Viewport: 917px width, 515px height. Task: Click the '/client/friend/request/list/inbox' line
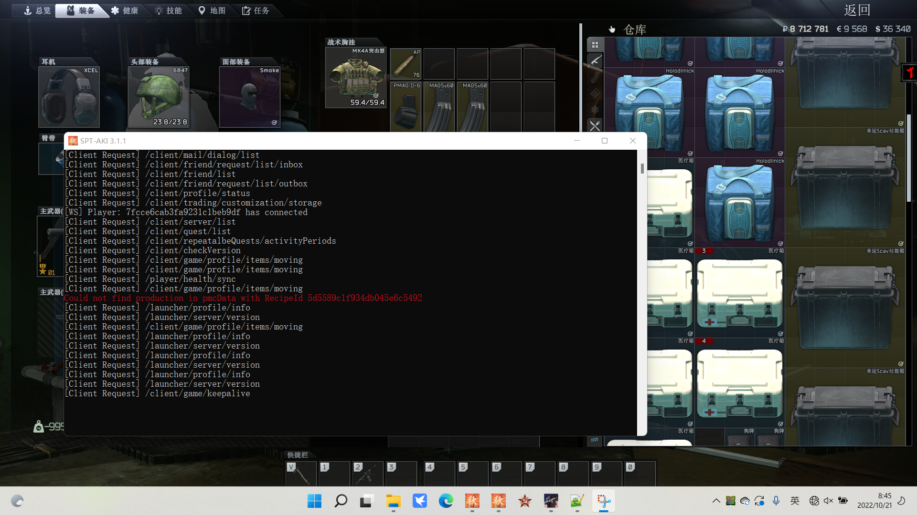tap(184, 165)
